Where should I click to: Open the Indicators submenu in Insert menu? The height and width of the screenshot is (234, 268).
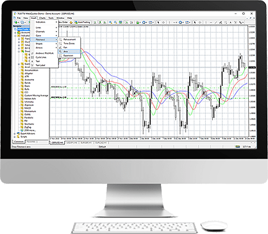pos(44,22)
